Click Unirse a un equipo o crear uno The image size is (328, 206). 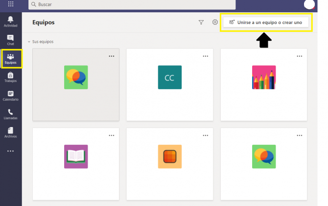[266, 22]
